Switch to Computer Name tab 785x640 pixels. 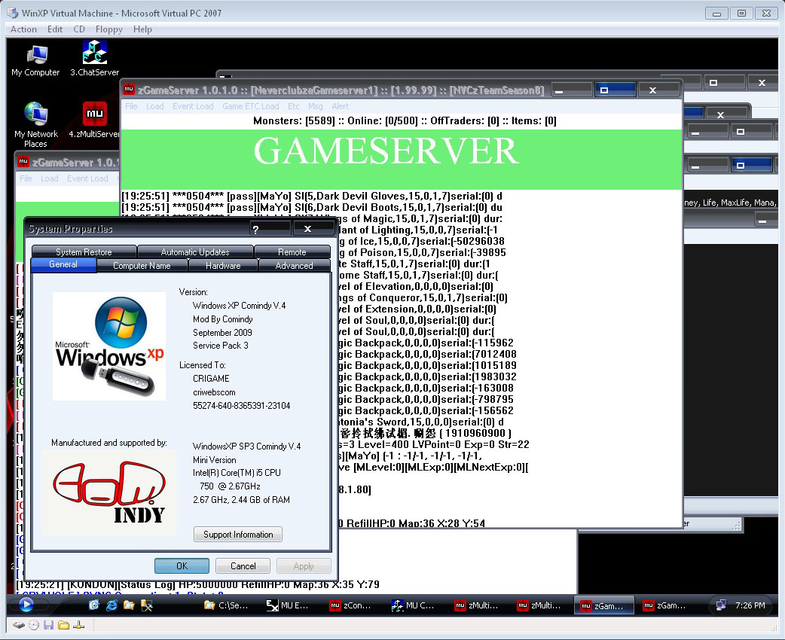click(142, 266)
